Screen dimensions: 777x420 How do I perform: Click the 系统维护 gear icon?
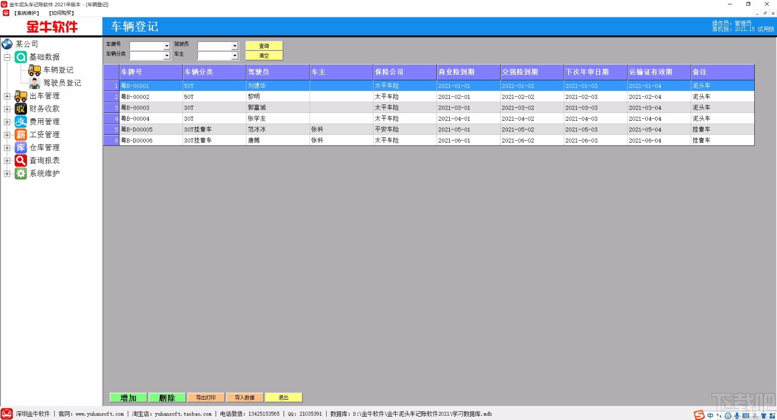[21, 174]
